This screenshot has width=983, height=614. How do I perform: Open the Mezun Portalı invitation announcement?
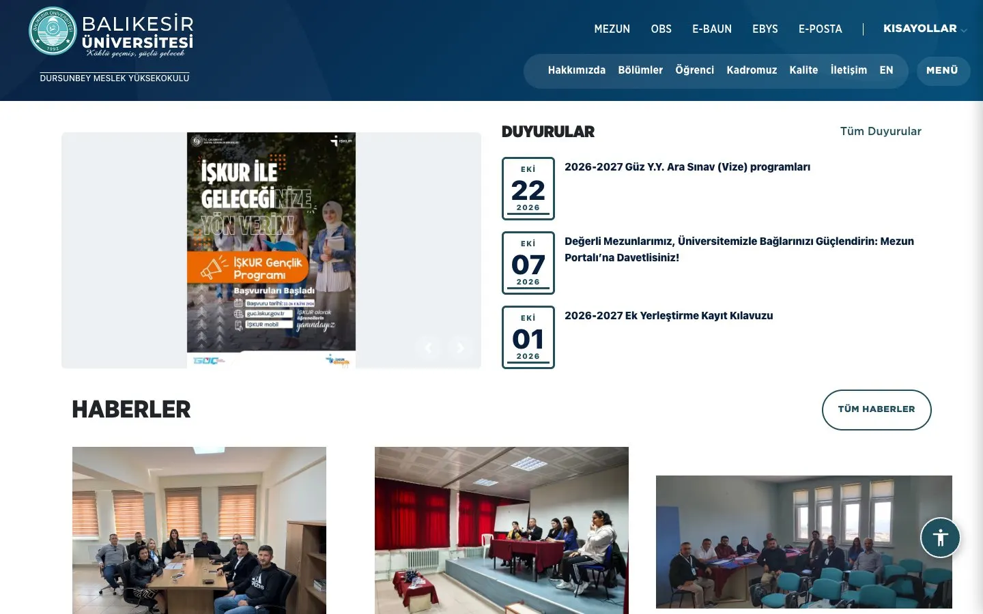(x=739, y=250)
